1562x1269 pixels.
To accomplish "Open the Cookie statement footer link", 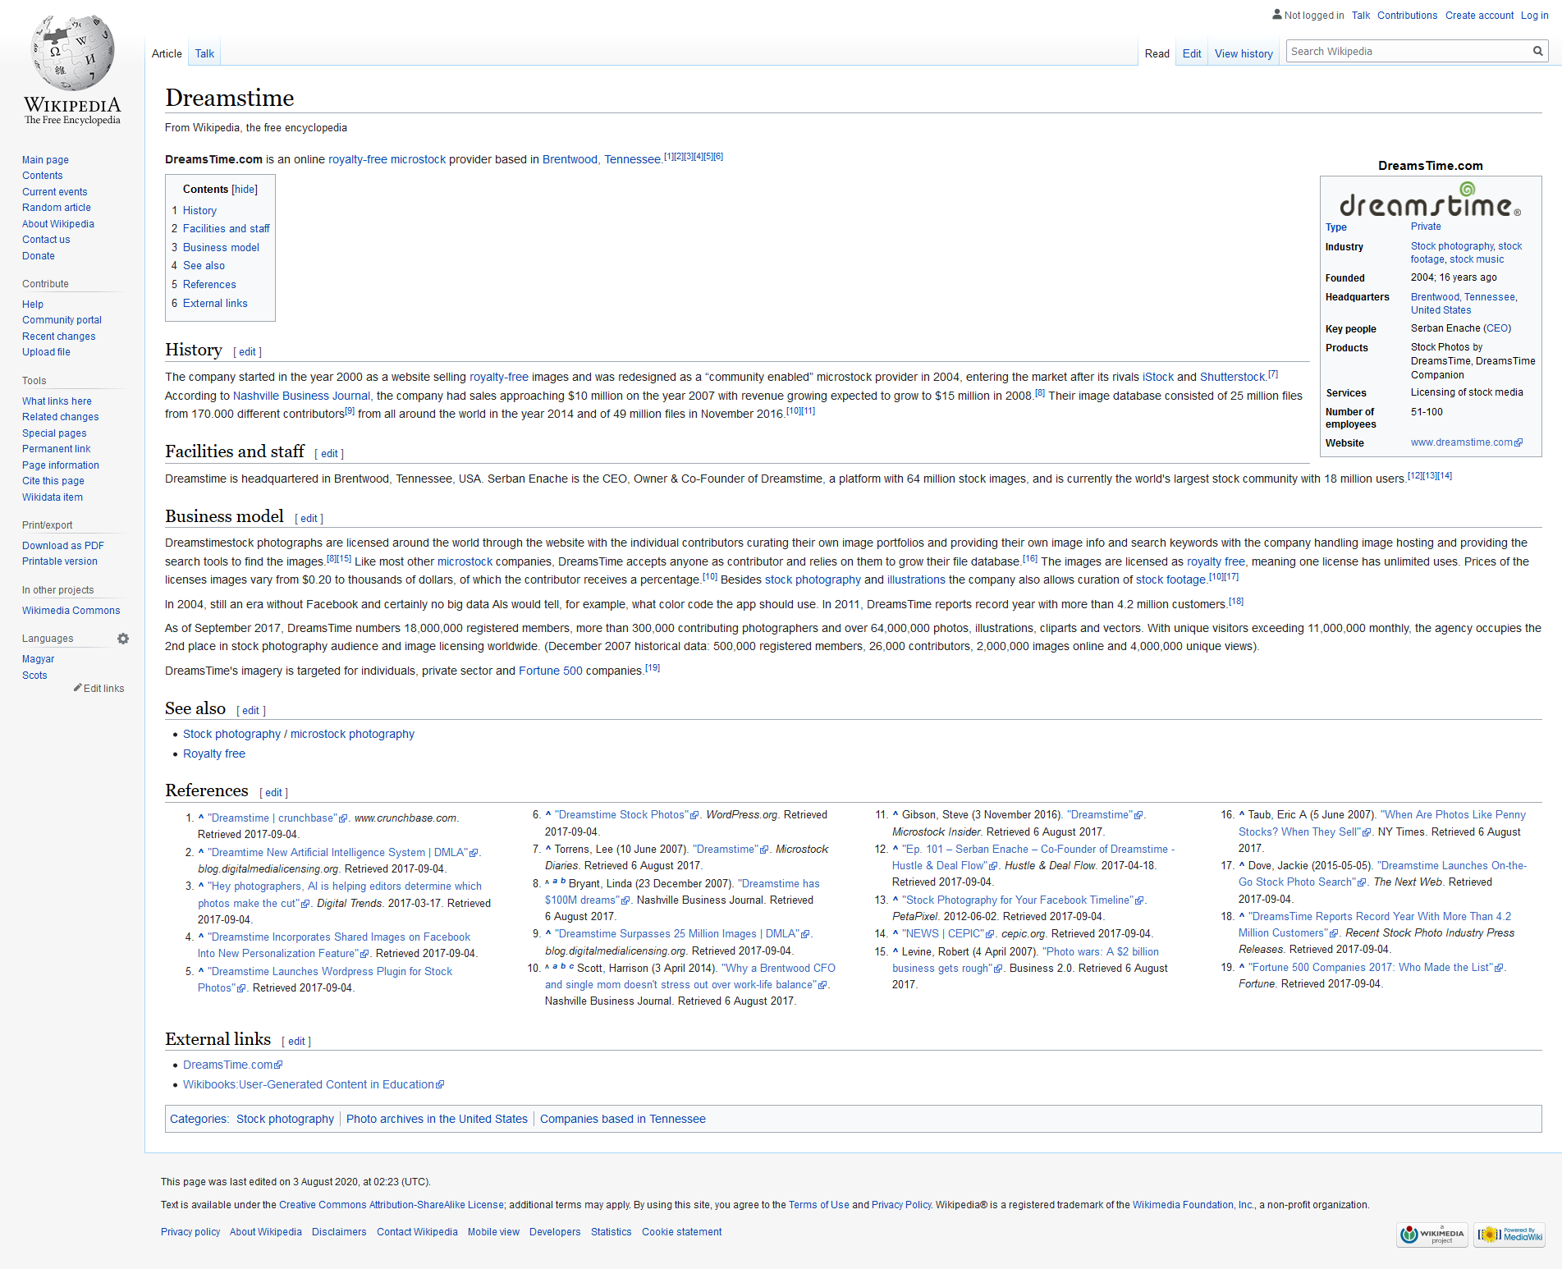I will [681, 1232].
